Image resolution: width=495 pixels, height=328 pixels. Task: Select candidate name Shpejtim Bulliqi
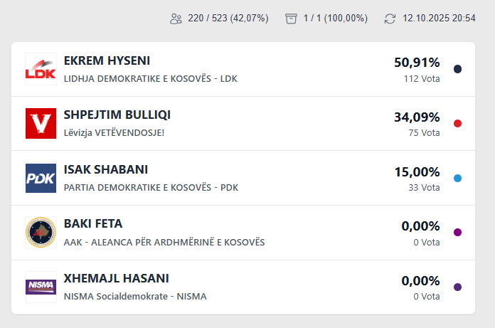pos(117,115)
